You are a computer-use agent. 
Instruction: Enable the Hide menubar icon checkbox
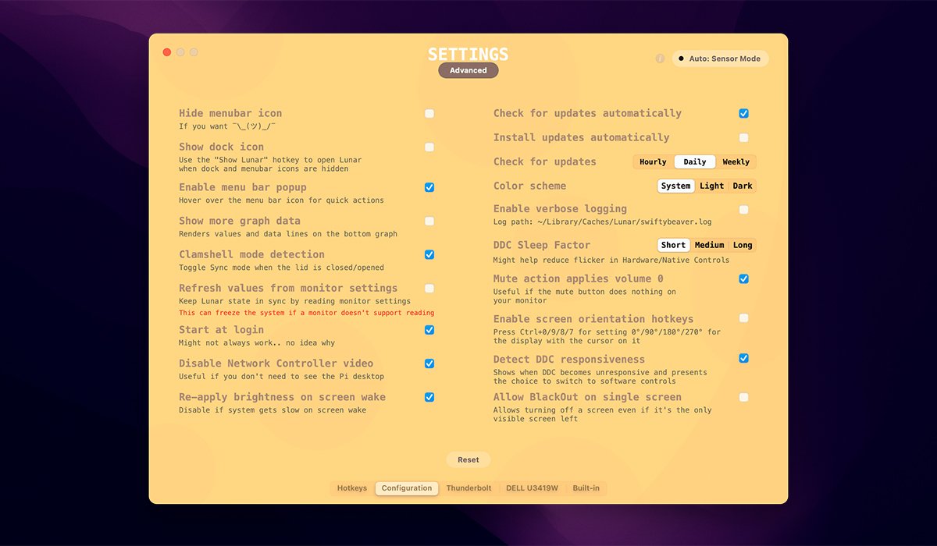tap(429, 114)
